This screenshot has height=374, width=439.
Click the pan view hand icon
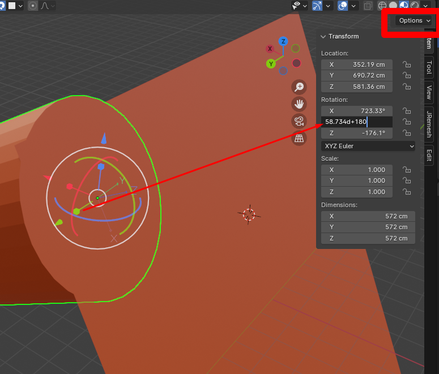point(299,104)
